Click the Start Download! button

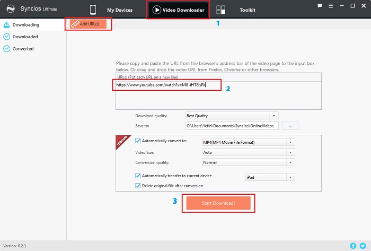pos(218,203)
